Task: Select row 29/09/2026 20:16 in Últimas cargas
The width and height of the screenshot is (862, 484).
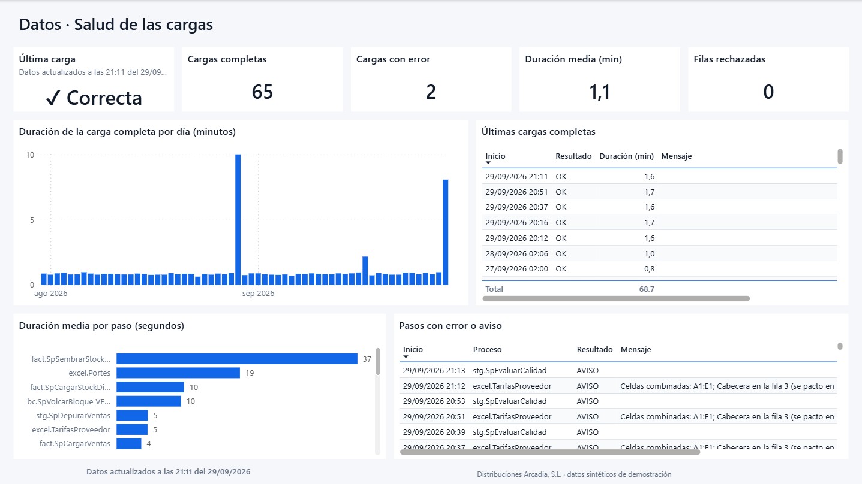Action: pyautogui.click(x=660, y=222)
